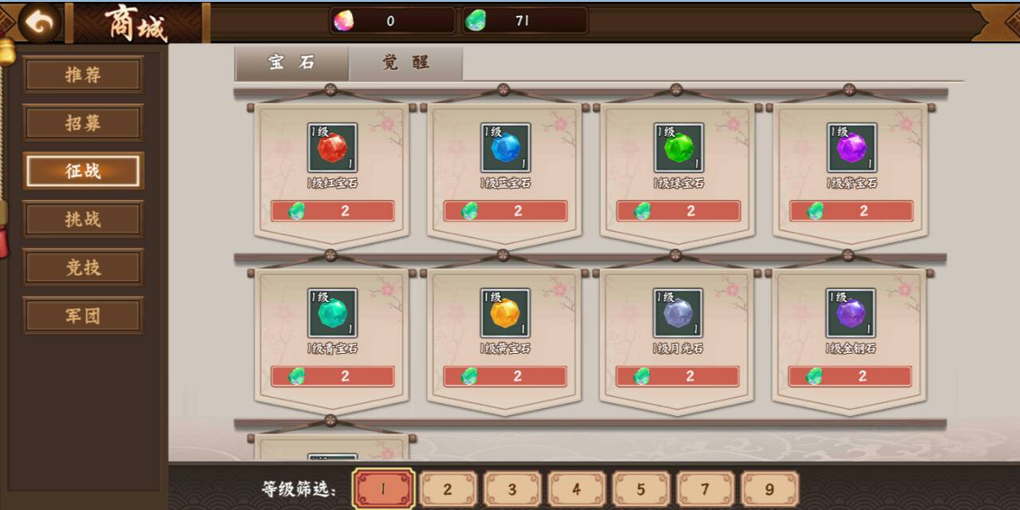Image resolution: width=1020 pixels, height=510 pixels.
Task: Tap the pink gem currency icon
Action: tap(343, 21)
